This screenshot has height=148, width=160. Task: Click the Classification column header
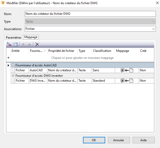[103, 51]
